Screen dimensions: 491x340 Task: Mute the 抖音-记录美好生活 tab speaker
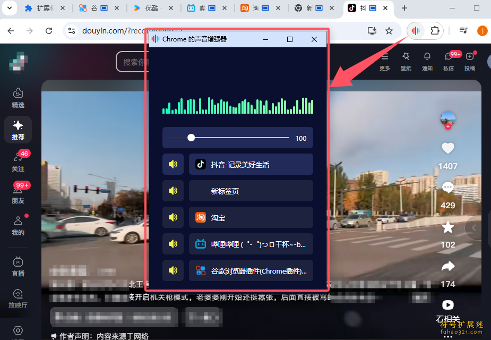[173, 164]
